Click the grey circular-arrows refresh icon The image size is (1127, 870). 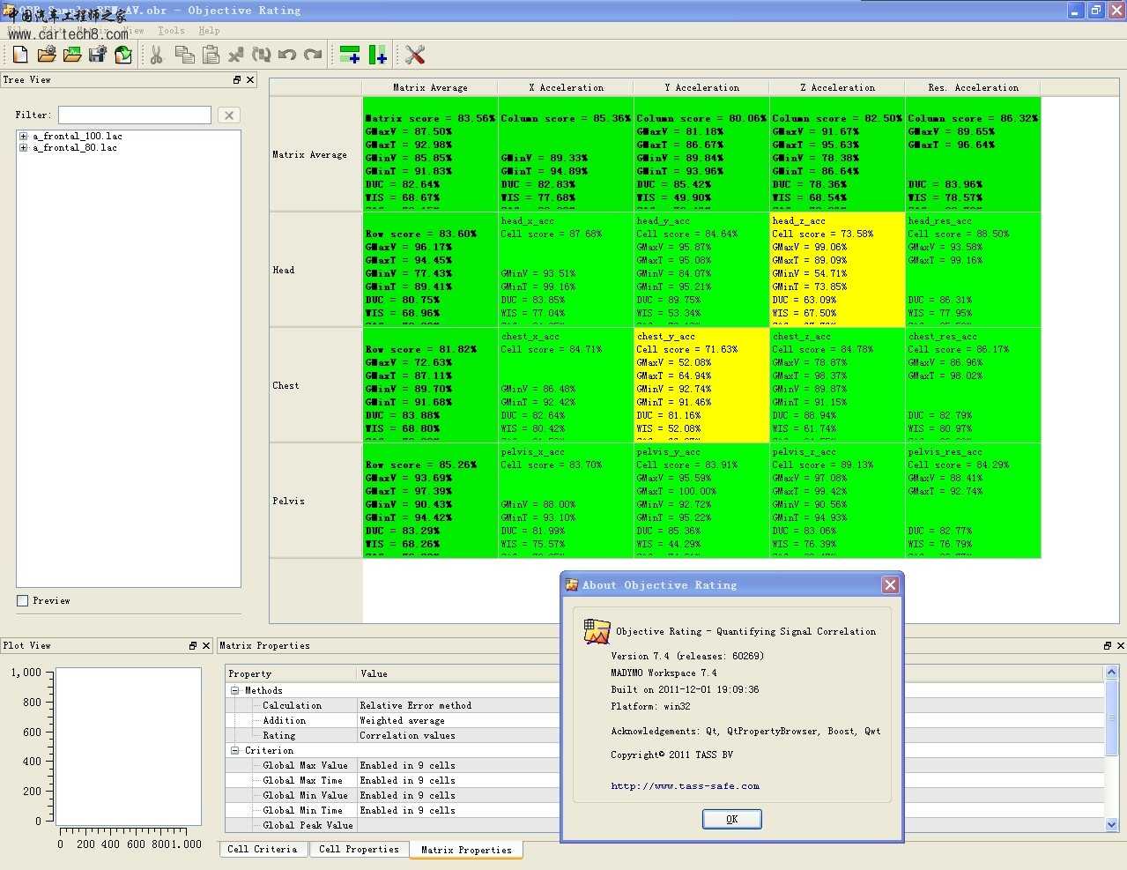(262, 55)
